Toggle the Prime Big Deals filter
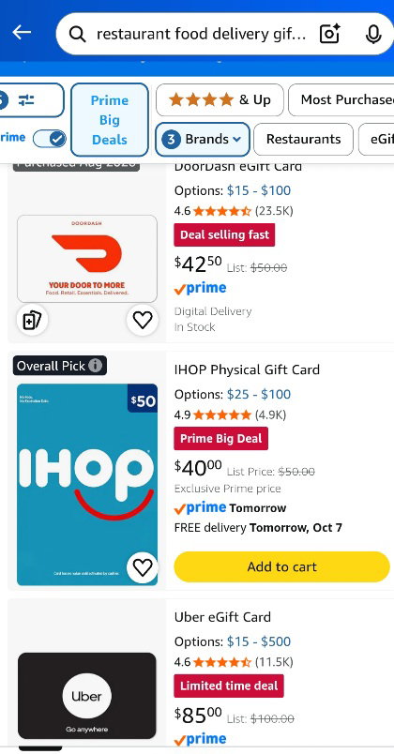Image resolution: width=394 pixels, height=754 pixels. point(110,120)
